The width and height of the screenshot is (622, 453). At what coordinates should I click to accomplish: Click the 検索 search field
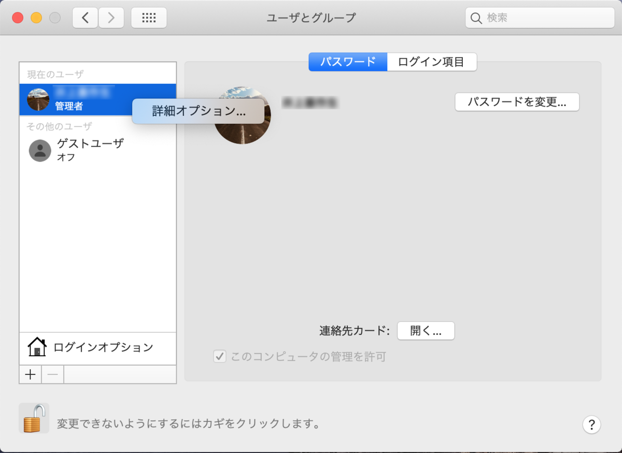pyautogui.click(x=540, y=18)
